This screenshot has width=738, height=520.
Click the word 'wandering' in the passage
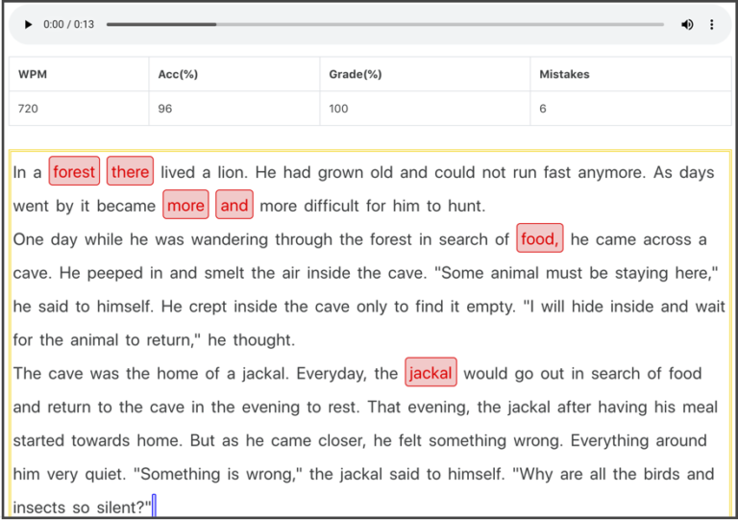pyautogui.click(x=230, y=239)
